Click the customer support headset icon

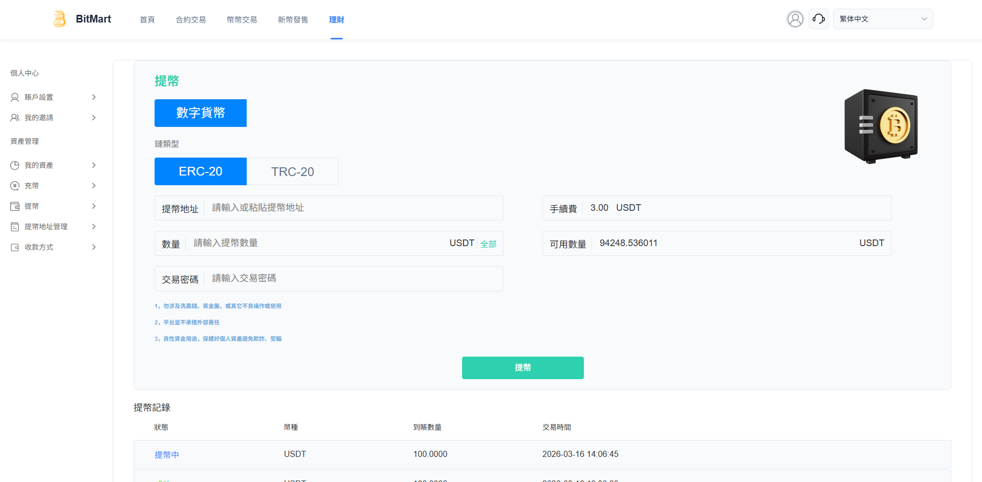coord(818,19)
